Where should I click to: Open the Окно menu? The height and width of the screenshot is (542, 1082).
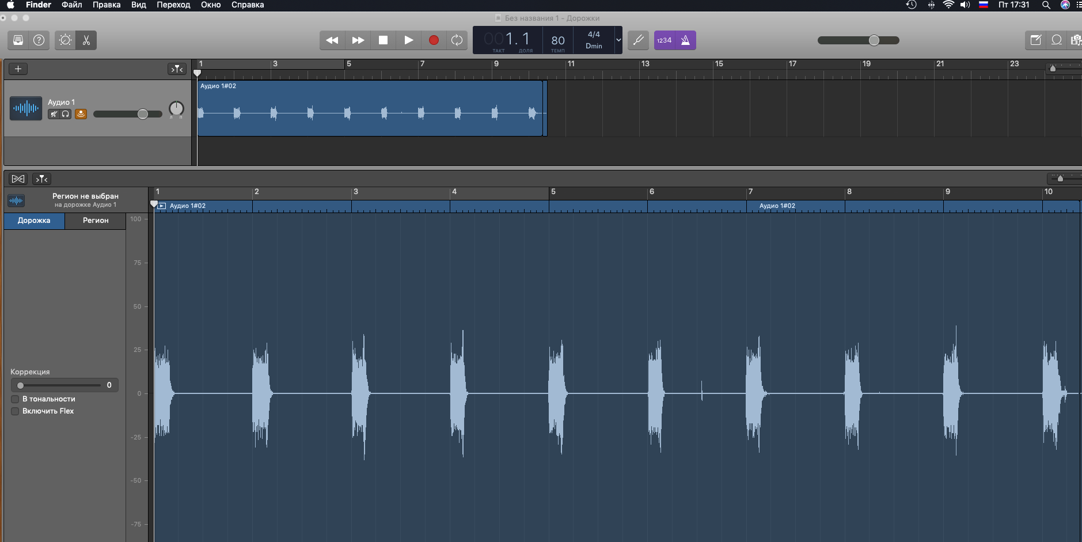click(211, 5)
